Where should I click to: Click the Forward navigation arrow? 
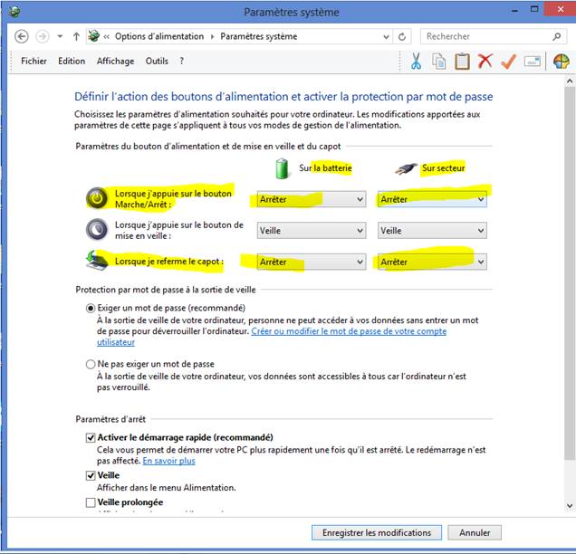click(x=43, y=37)
